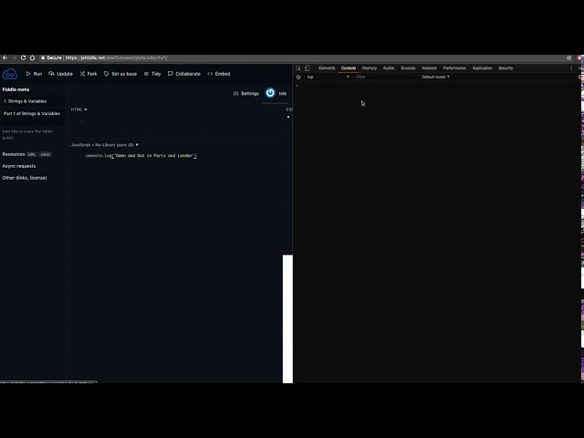
Task: Click the address bar URL
Action: click(117, 57)
